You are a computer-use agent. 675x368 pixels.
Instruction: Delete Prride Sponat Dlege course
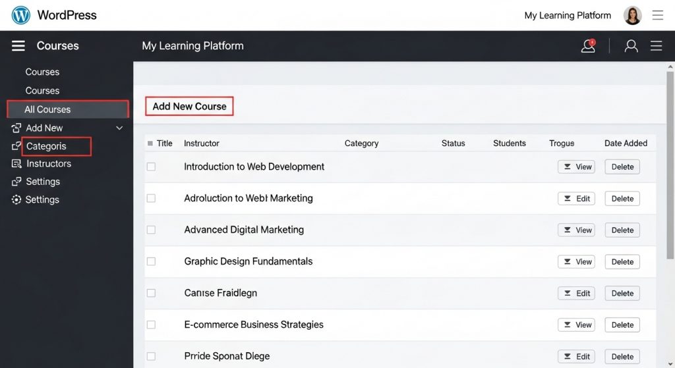[622, 356]
